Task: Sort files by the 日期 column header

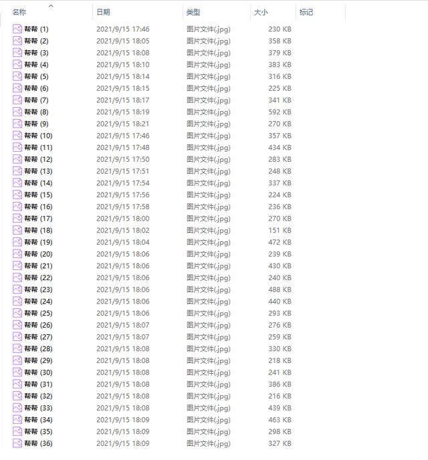Action: (x=103, y=12)
